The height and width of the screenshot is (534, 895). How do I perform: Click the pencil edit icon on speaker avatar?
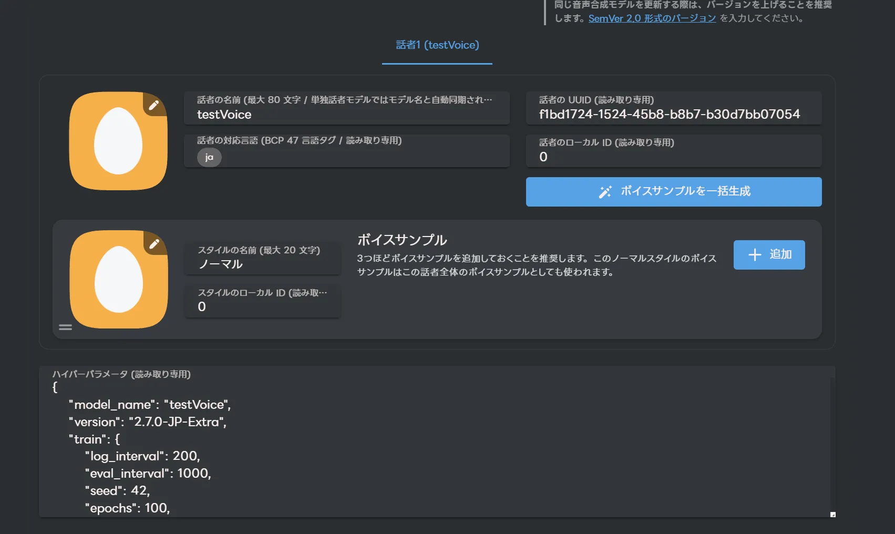(154, 105)
